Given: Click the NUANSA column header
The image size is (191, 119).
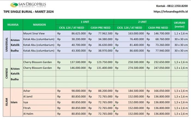Looking at the screenshot, I should click(x=13, y=25).
